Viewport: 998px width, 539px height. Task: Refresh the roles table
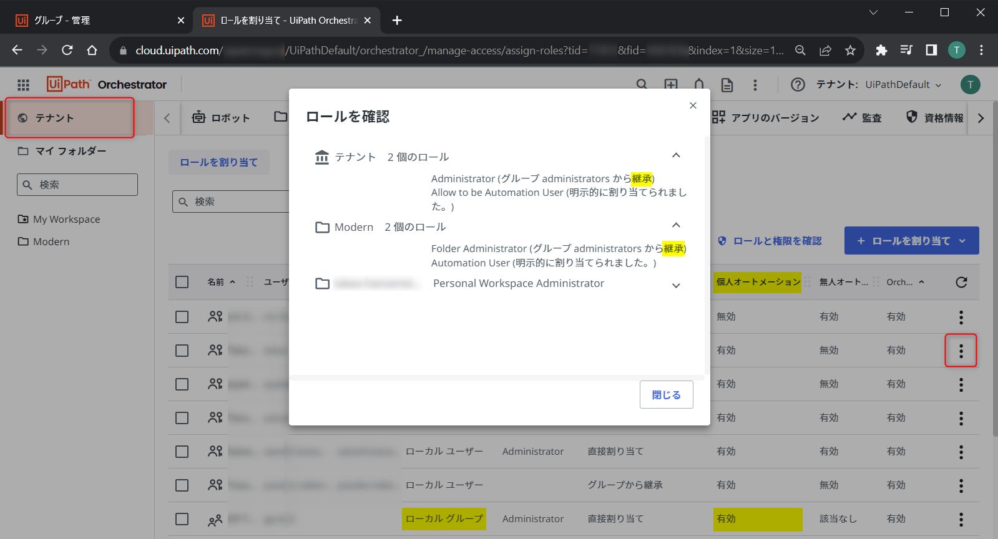pos(961,282)
